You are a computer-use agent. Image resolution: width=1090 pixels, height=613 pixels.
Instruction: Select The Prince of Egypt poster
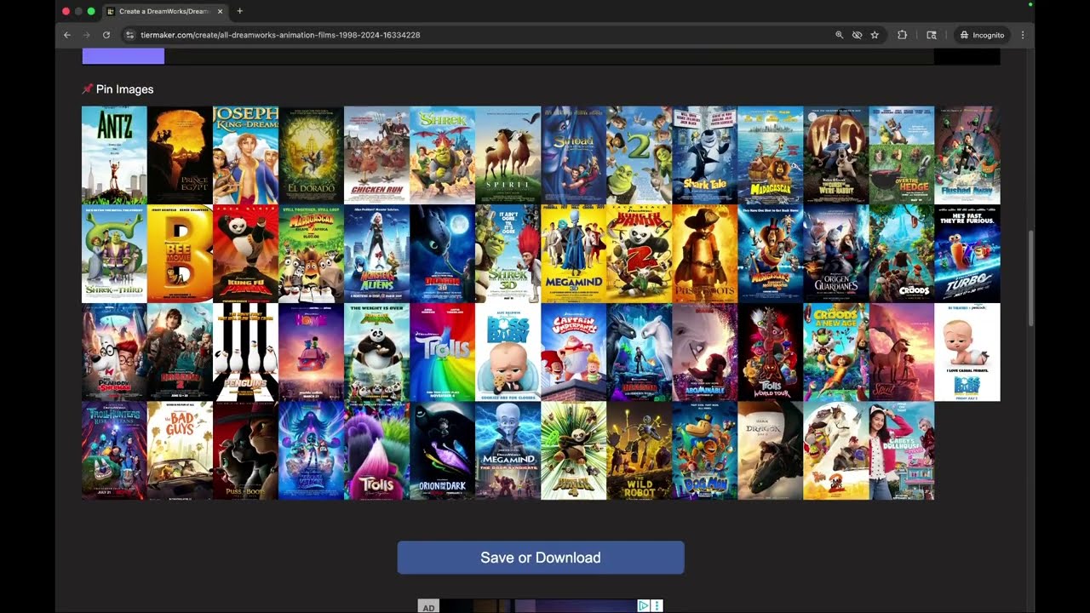point(180,155)
